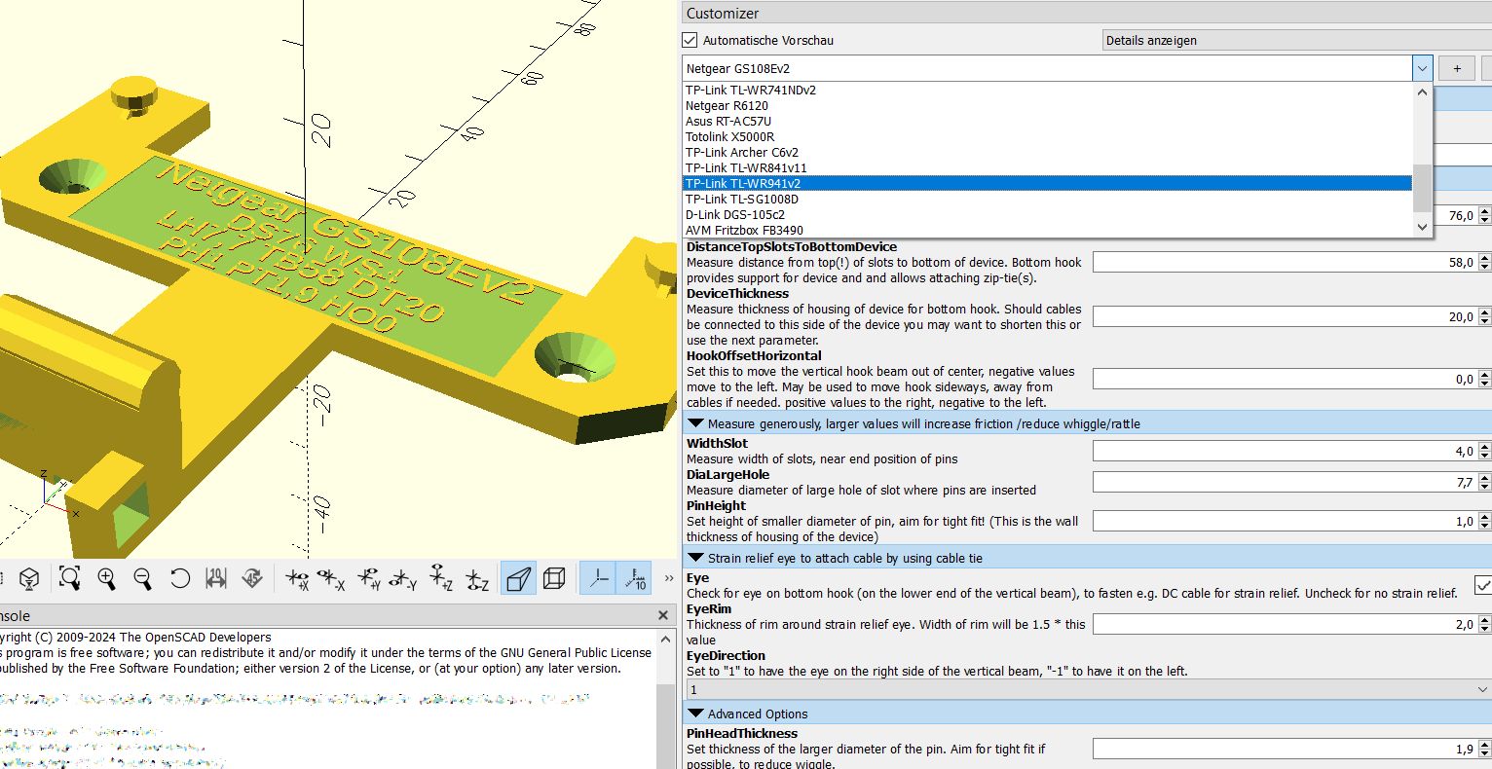Switch to the +X axis view
The image size is (1492, 769).
(297, 579)
